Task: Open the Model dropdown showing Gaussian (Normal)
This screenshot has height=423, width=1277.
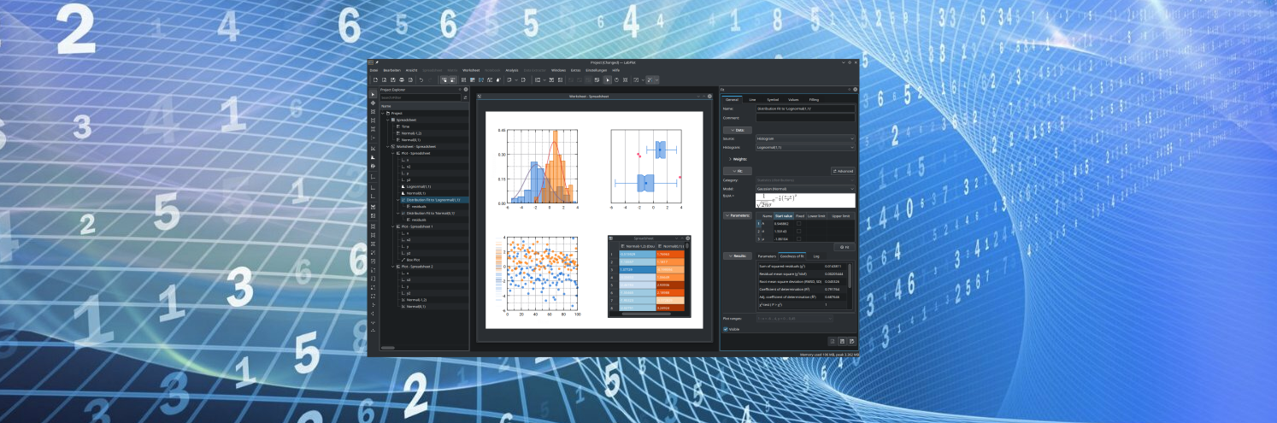Action: point(805,188)
